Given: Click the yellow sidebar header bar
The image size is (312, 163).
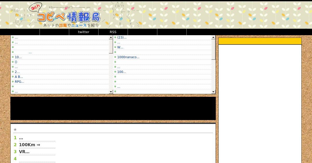Looking at the screenshot, I should 260,41.
